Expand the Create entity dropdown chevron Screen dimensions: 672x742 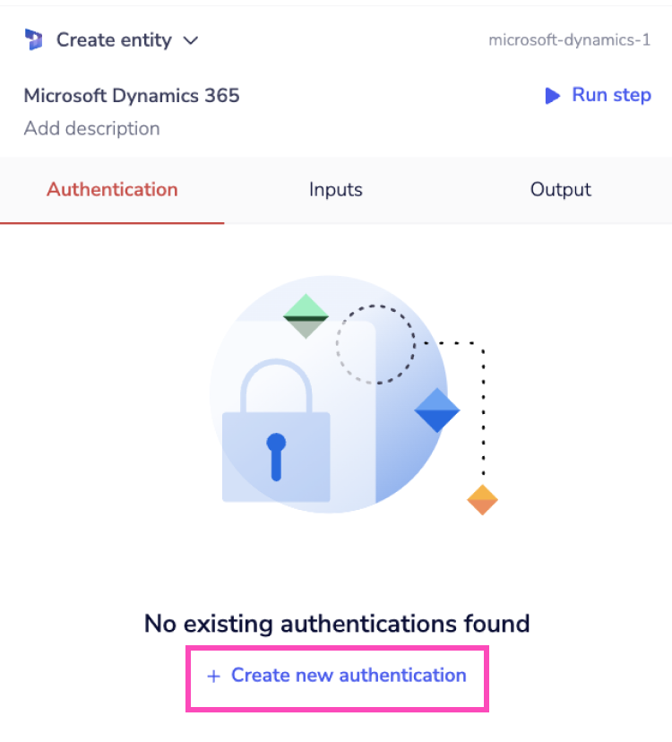[190, 40]
